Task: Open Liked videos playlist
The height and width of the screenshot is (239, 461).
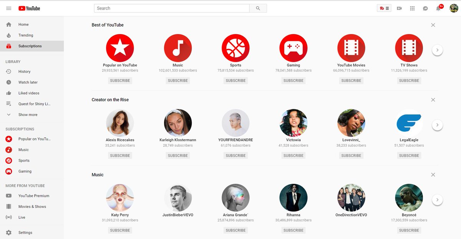Action: [32, 93]
